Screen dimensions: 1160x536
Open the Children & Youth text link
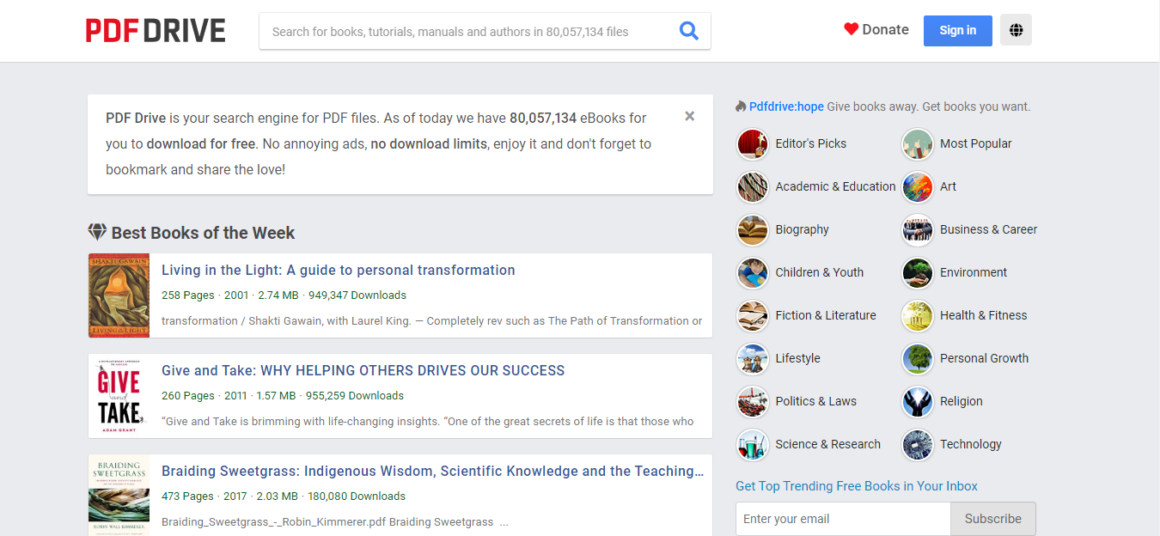pyautogui.click(x=819, y=272)
